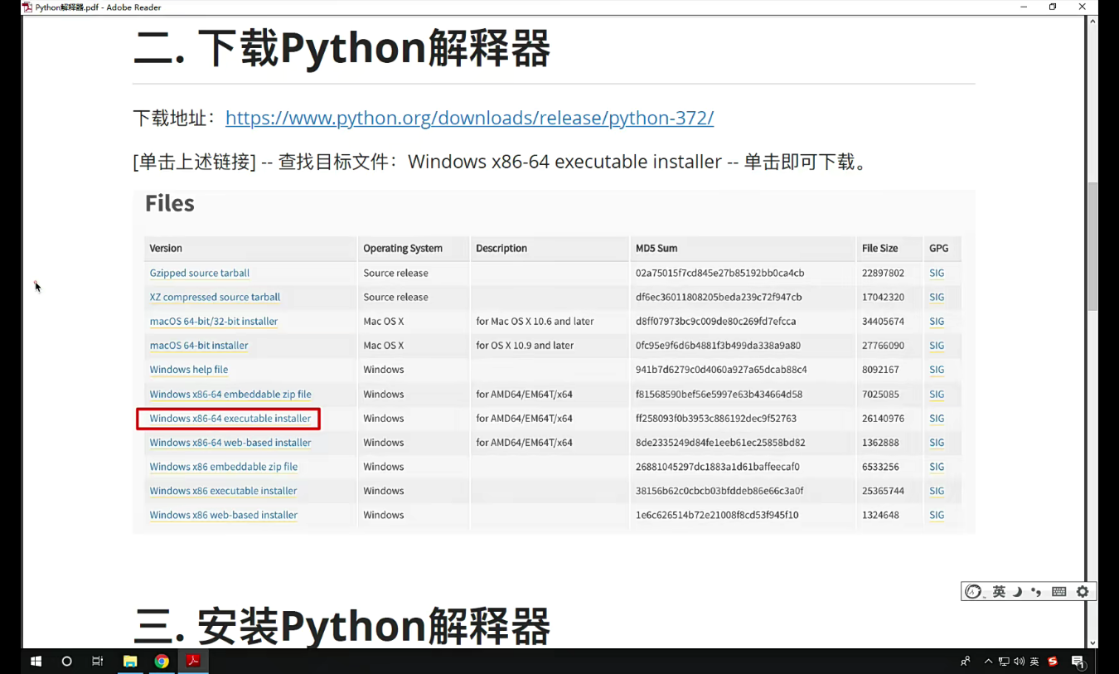Click the Sogou logo on IME toolbar
This screenshot has height=674, width=1119.
click(x=974, y=591)
